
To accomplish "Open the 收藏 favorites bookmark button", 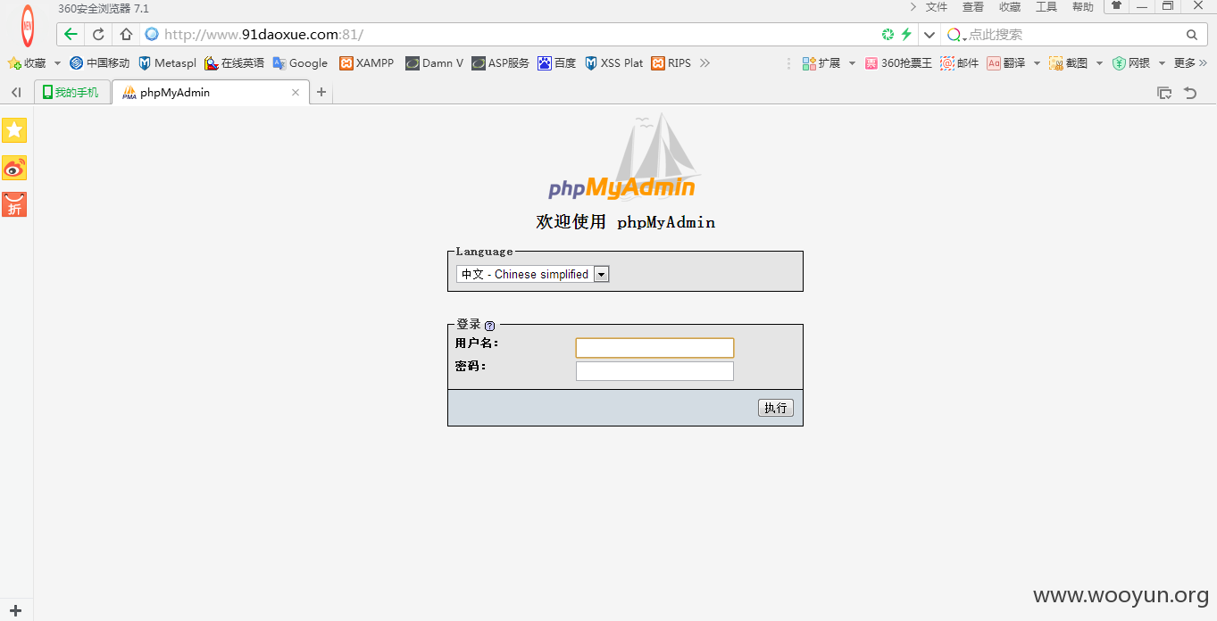I will point(27,63).
